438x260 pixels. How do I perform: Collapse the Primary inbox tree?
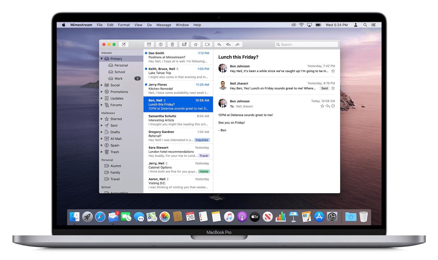(x=102, y=59)
